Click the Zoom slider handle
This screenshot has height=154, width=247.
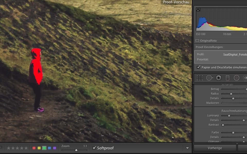pyautogui.click(x=76, y=150)
